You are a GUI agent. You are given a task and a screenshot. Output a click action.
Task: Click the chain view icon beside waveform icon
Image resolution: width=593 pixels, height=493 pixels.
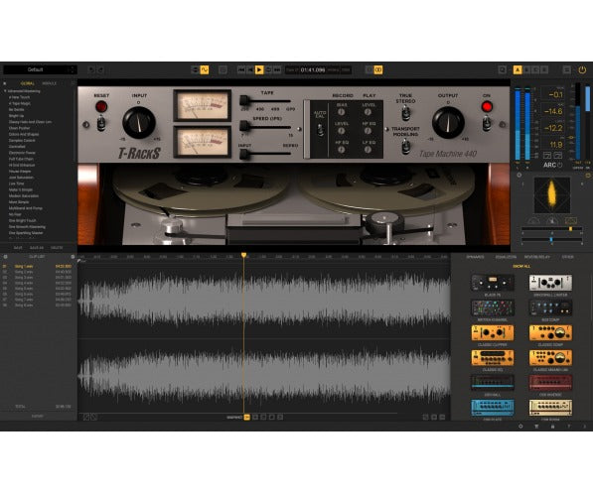click(195, 69)
